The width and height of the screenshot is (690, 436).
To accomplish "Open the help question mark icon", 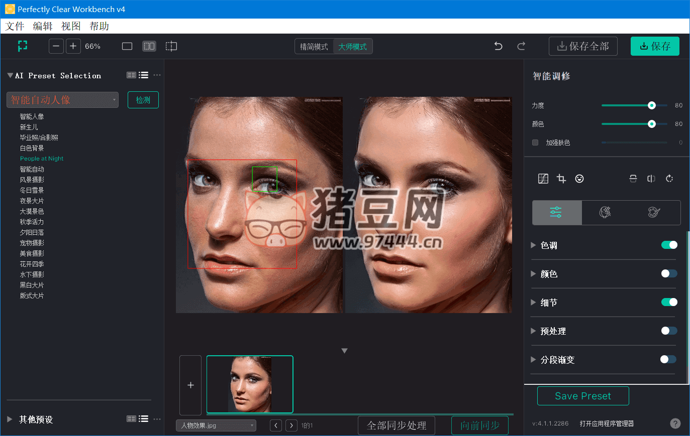I will (x=675, y=423).
